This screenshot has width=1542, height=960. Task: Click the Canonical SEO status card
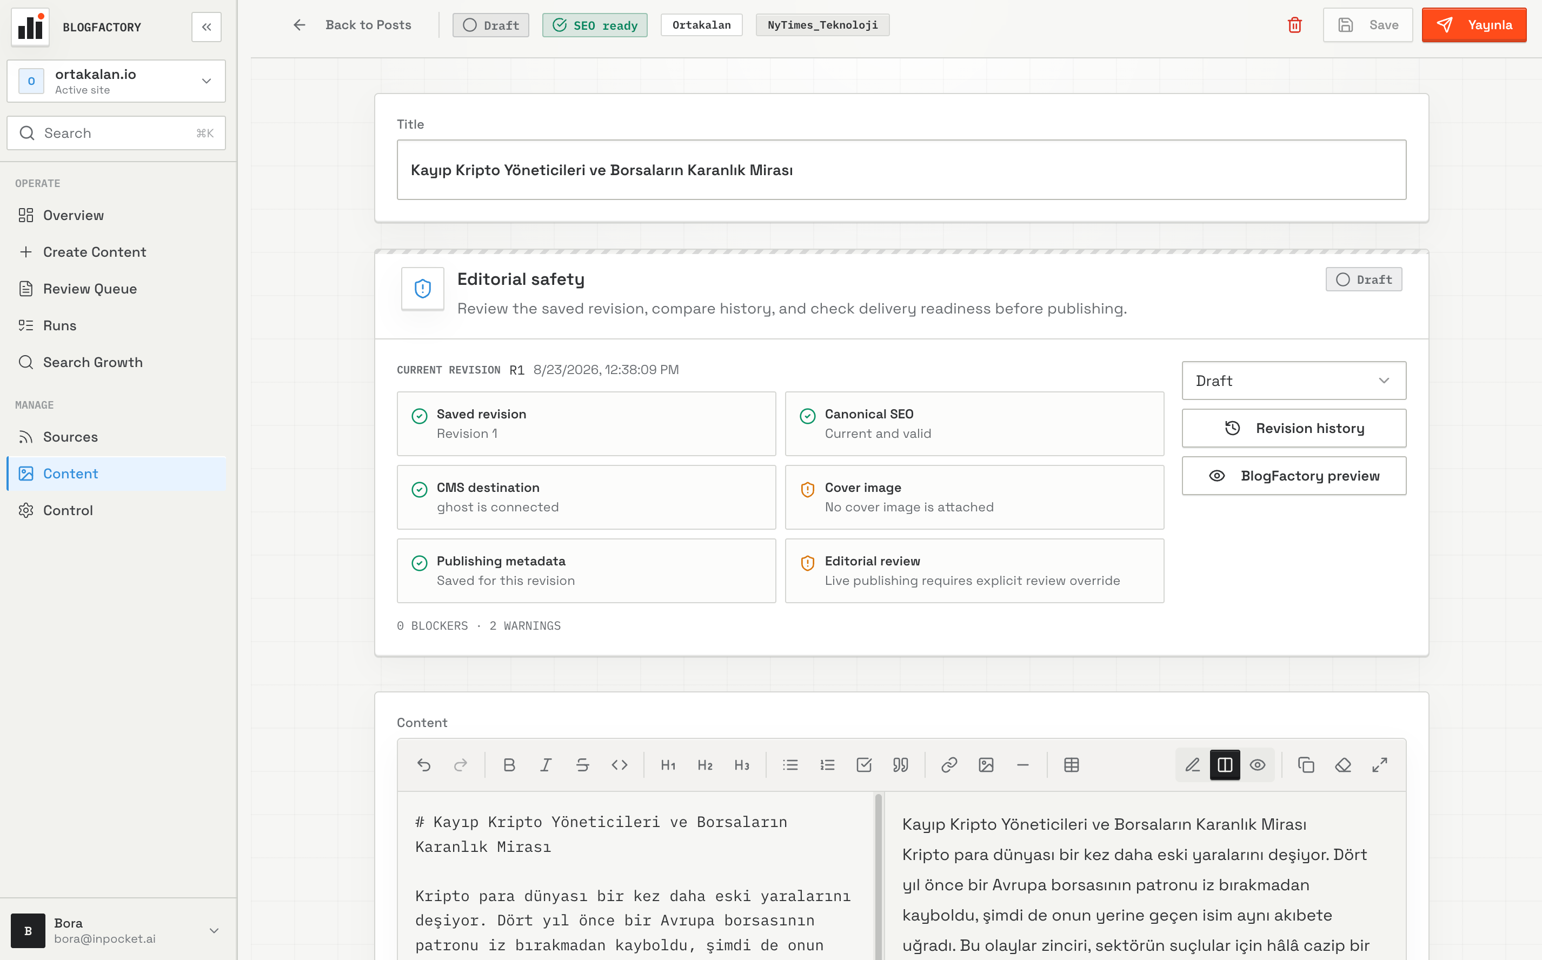(x=974, y=423)
